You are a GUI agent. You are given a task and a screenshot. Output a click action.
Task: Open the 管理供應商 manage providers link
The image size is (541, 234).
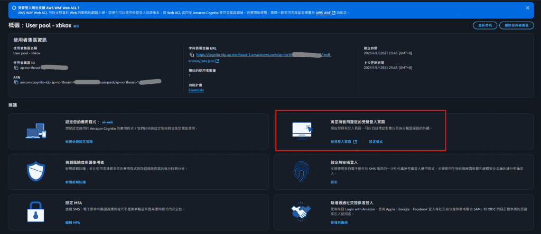tap(339, 222)
